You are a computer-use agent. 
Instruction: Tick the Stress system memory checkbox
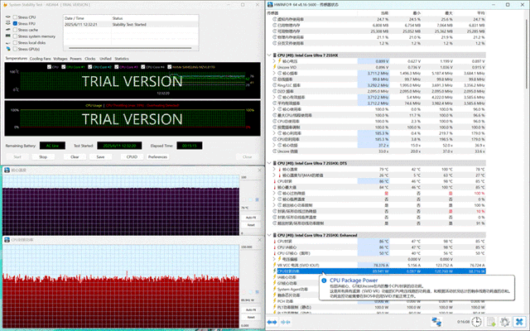pos(15,36)
